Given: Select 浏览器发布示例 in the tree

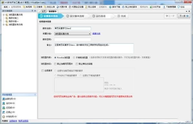Looking at the screenshot, I should (16, 25).
